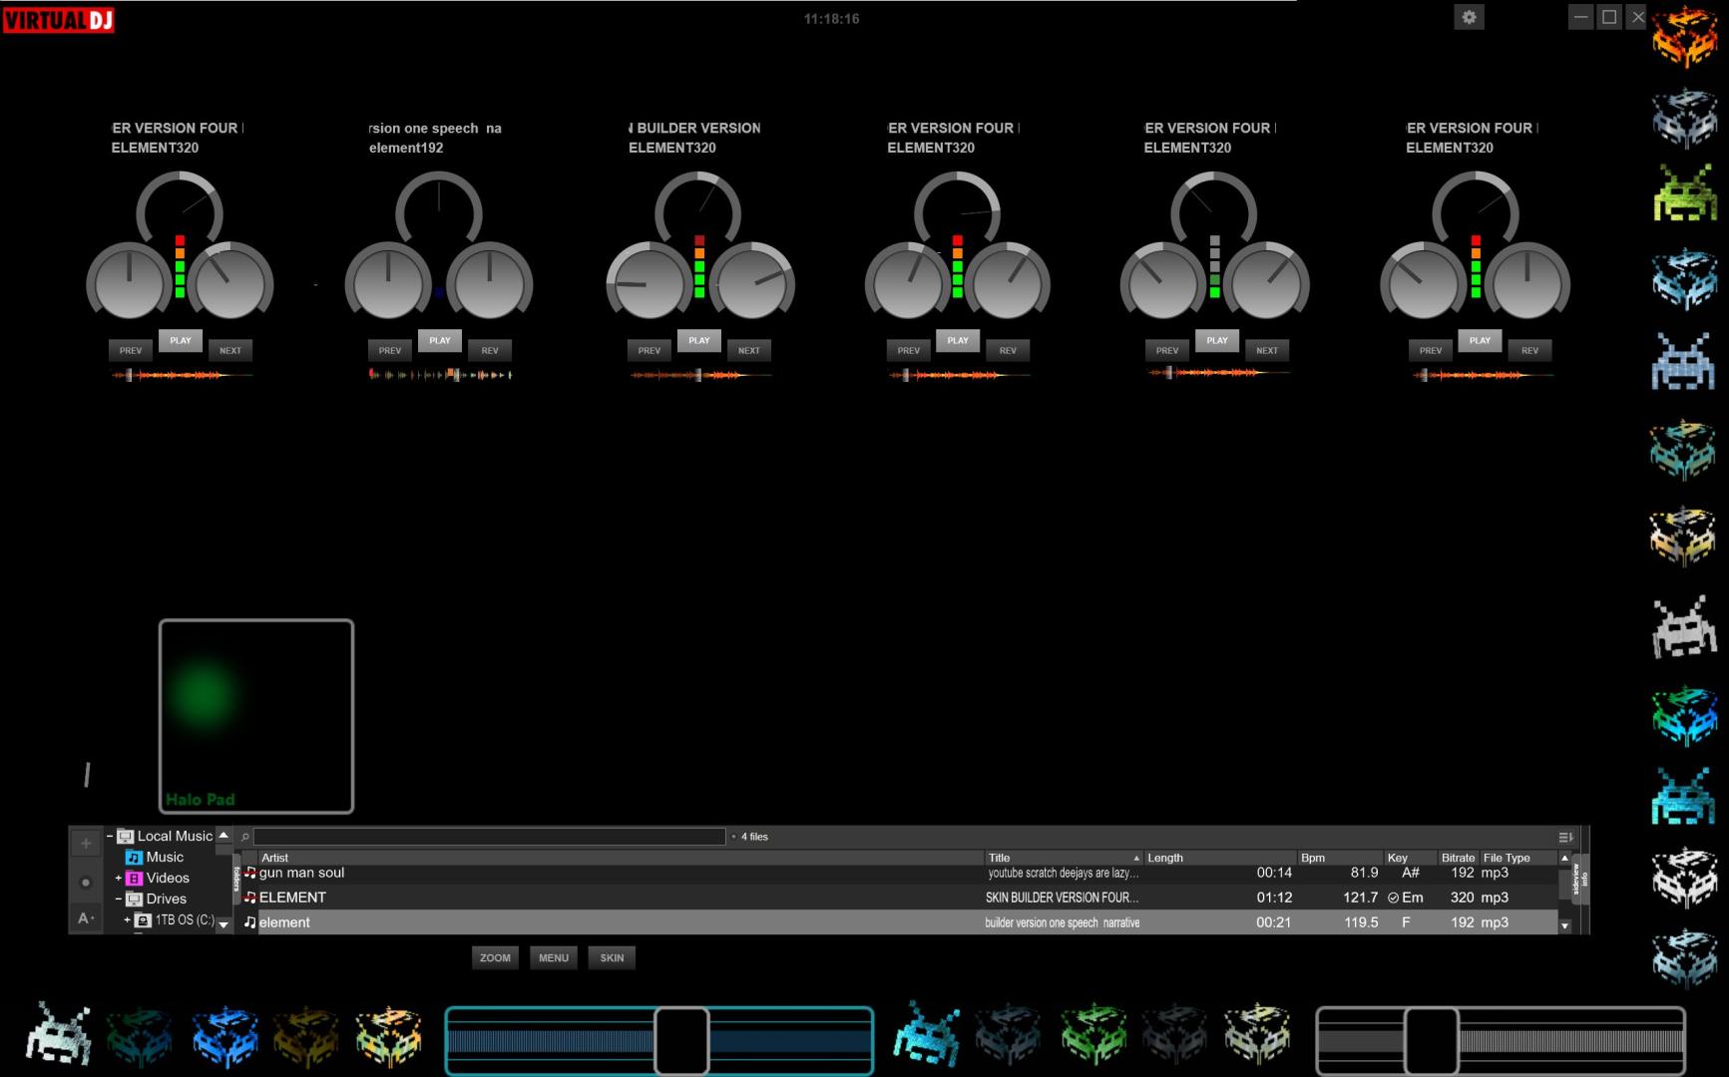This screenshot has height=1077, width=1729.
Task: Toggle the folders panel tab
Action: (x=237, y=879)
